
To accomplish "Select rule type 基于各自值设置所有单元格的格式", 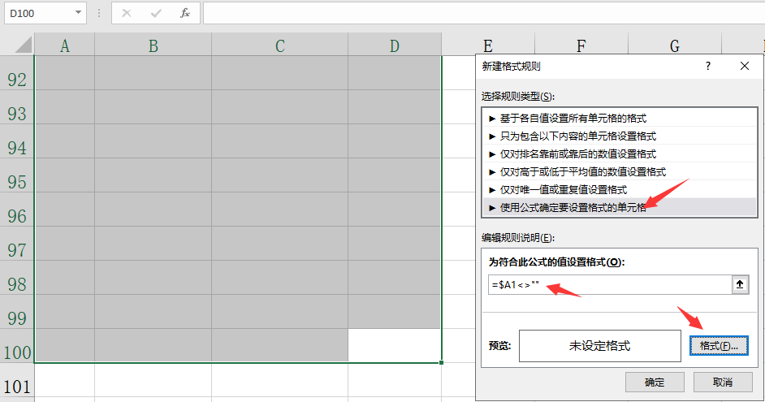I will (x=619, y=118).
